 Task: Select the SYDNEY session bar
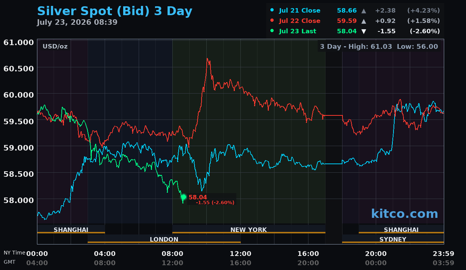tap(393, 239)
